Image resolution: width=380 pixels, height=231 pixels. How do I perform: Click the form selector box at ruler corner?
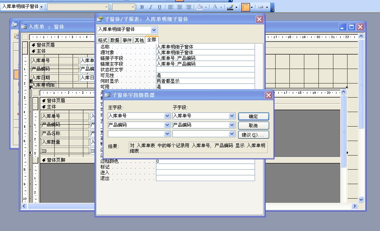(x=25, y=37)
